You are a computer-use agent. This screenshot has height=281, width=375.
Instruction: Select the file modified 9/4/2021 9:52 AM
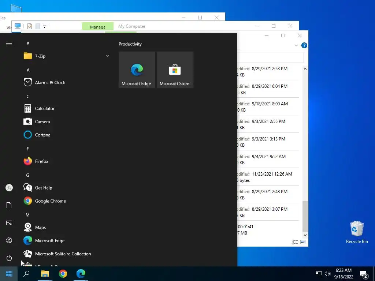pyautogui.click(x=268, y=160)
